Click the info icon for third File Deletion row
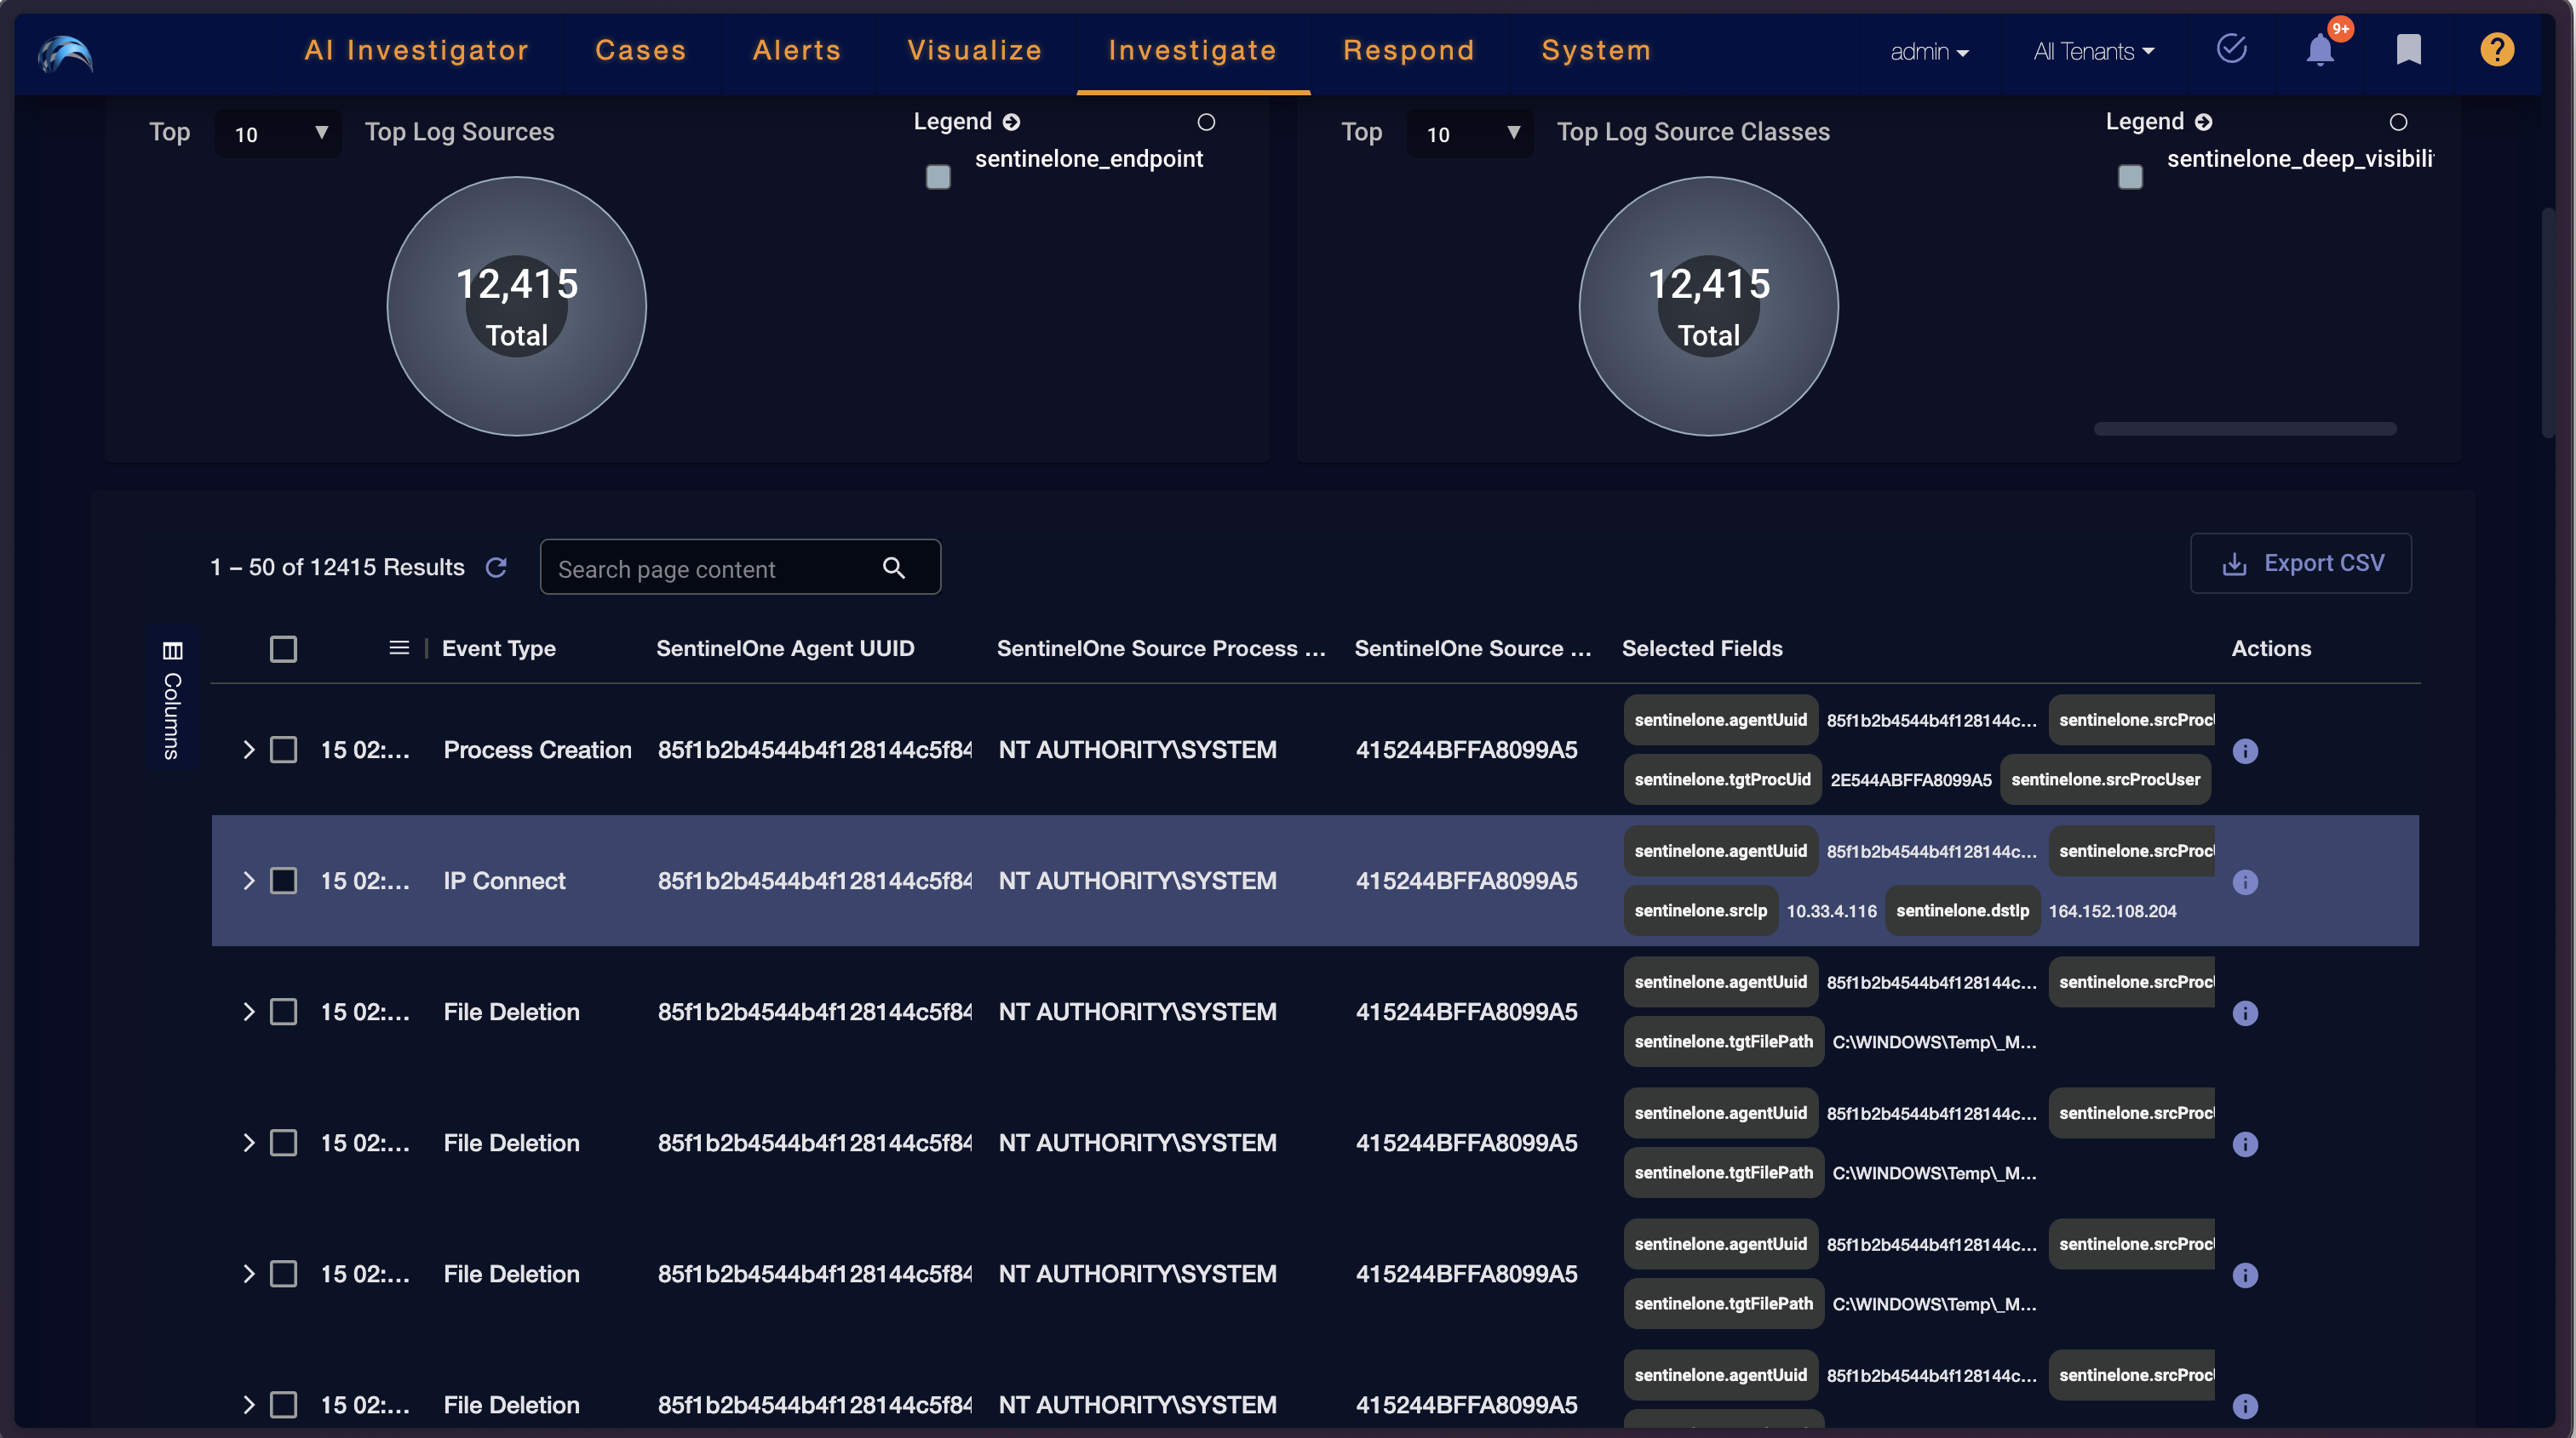Viewport: 2576px width, 1438px height. pyautogui.click(x=2245, y=1275)
